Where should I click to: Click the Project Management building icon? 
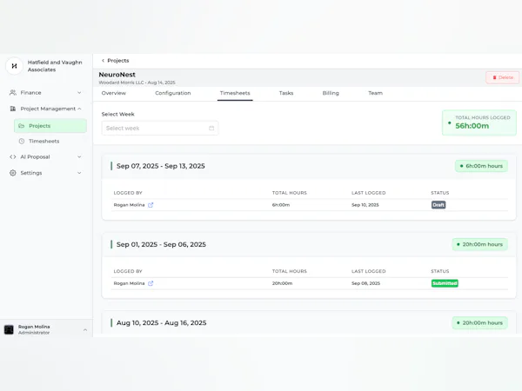[13, 109]
